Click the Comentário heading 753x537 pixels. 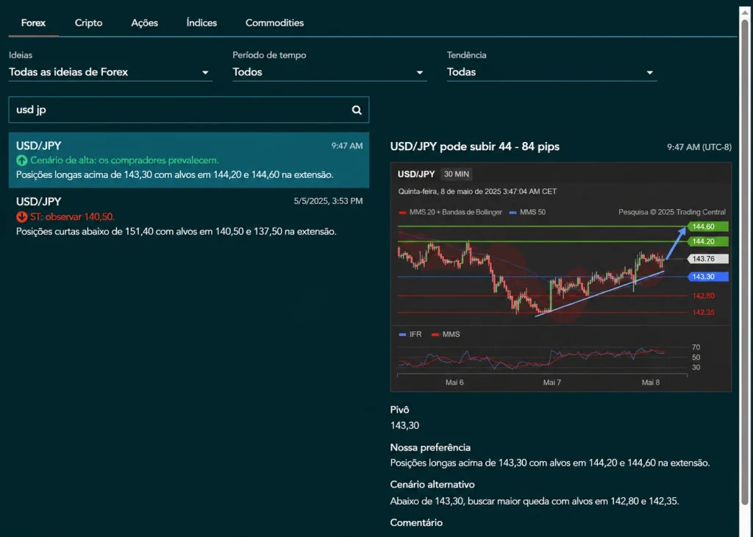(x=416, y=522)
